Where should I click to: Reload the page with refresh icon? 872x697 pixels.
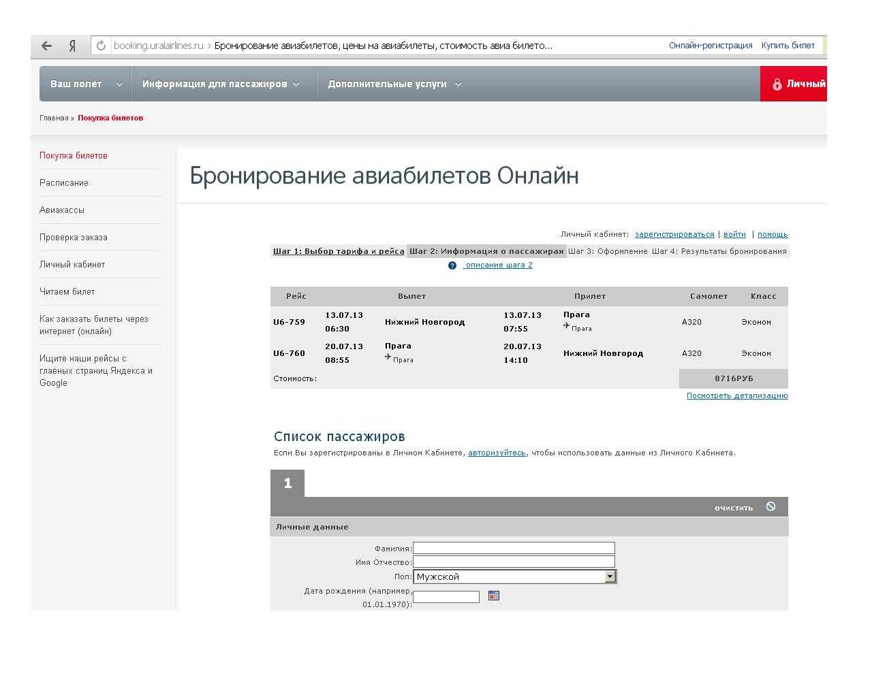[101, 46]
